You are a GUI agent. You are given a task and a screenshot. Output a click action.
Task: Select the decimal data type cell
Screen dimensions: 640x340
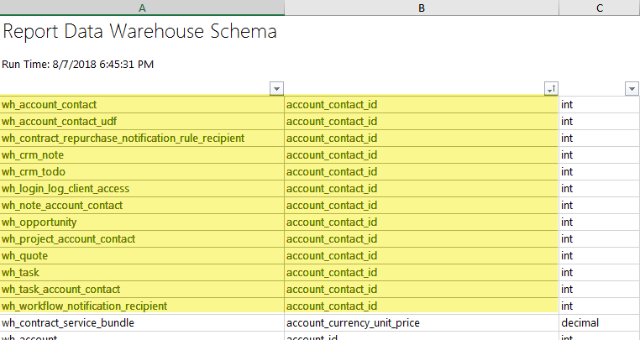pos(580,323)
